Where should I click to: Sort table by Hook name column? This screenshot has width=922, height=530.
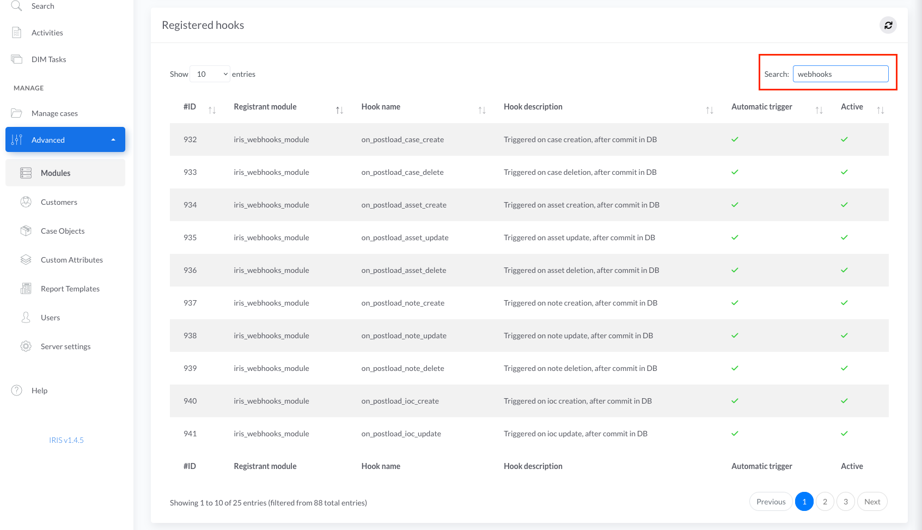pyautogui.click(x=381, y=107)
